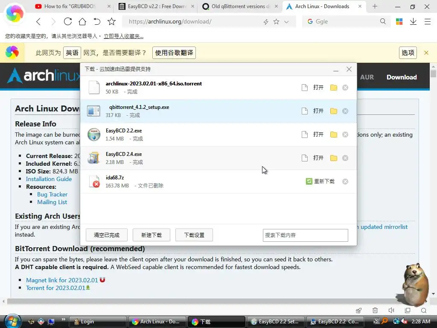Open folder containing qbittorrent_4.1.2_setup.exe
This screenshot has height=328, width=437.
pos(334,111)
